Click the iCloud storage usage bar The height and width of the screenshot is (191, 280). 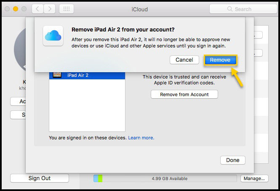pos(165,178)
